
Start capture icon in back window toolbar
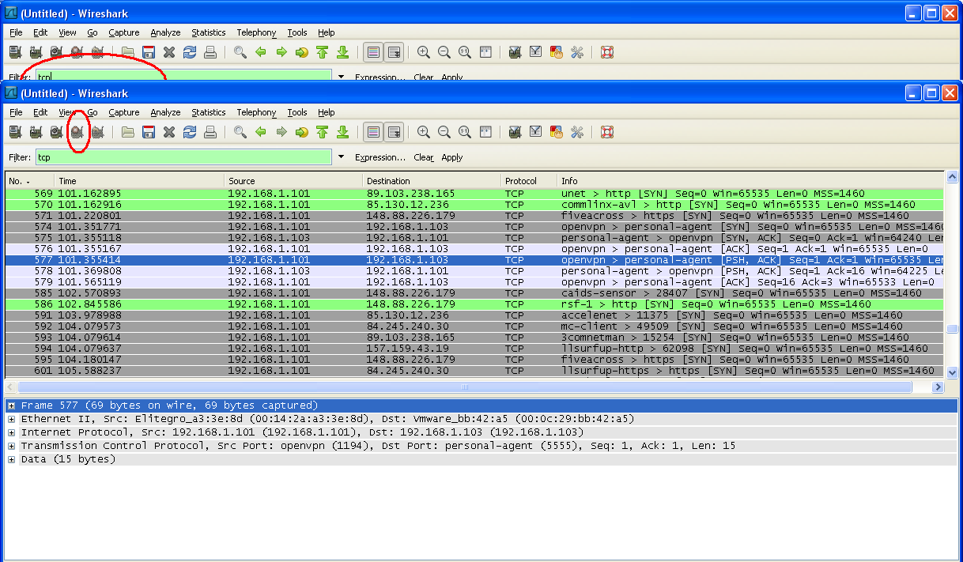click(x=56, y=52)
